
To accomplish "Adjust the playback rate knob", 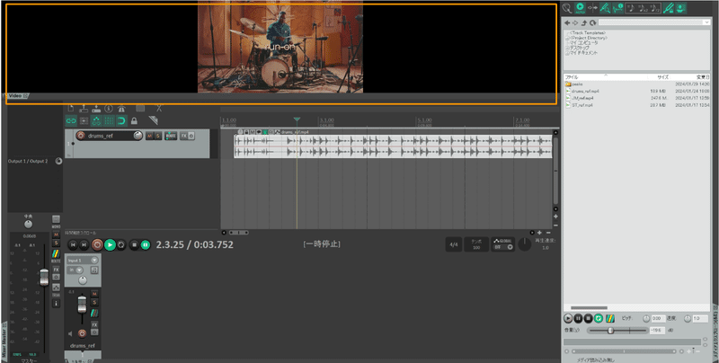I will 525,244.
